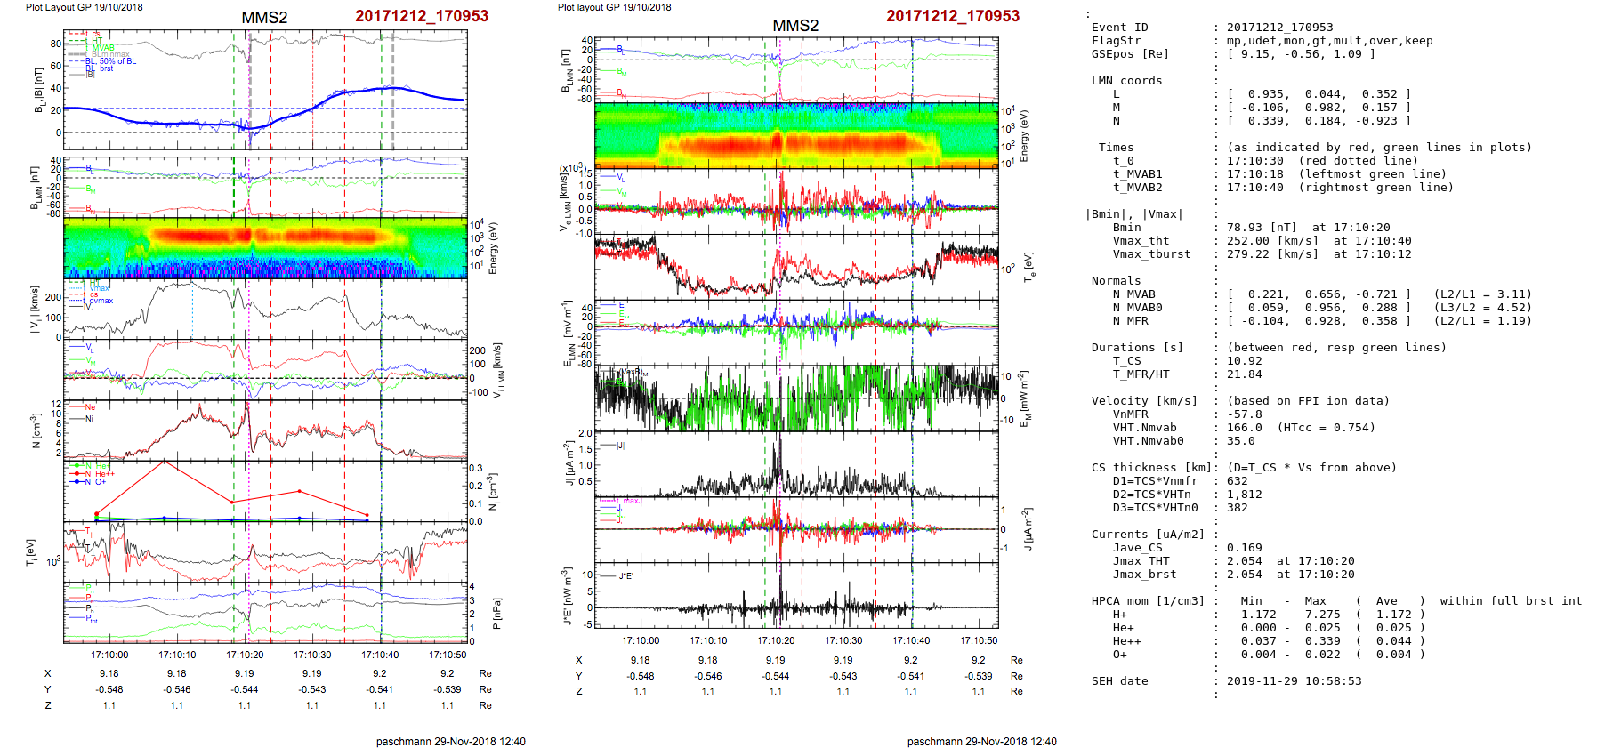The image size is (1605, 748).
Task: Click the 'LMN coords' heading
Action: [x=1127, y=81]
